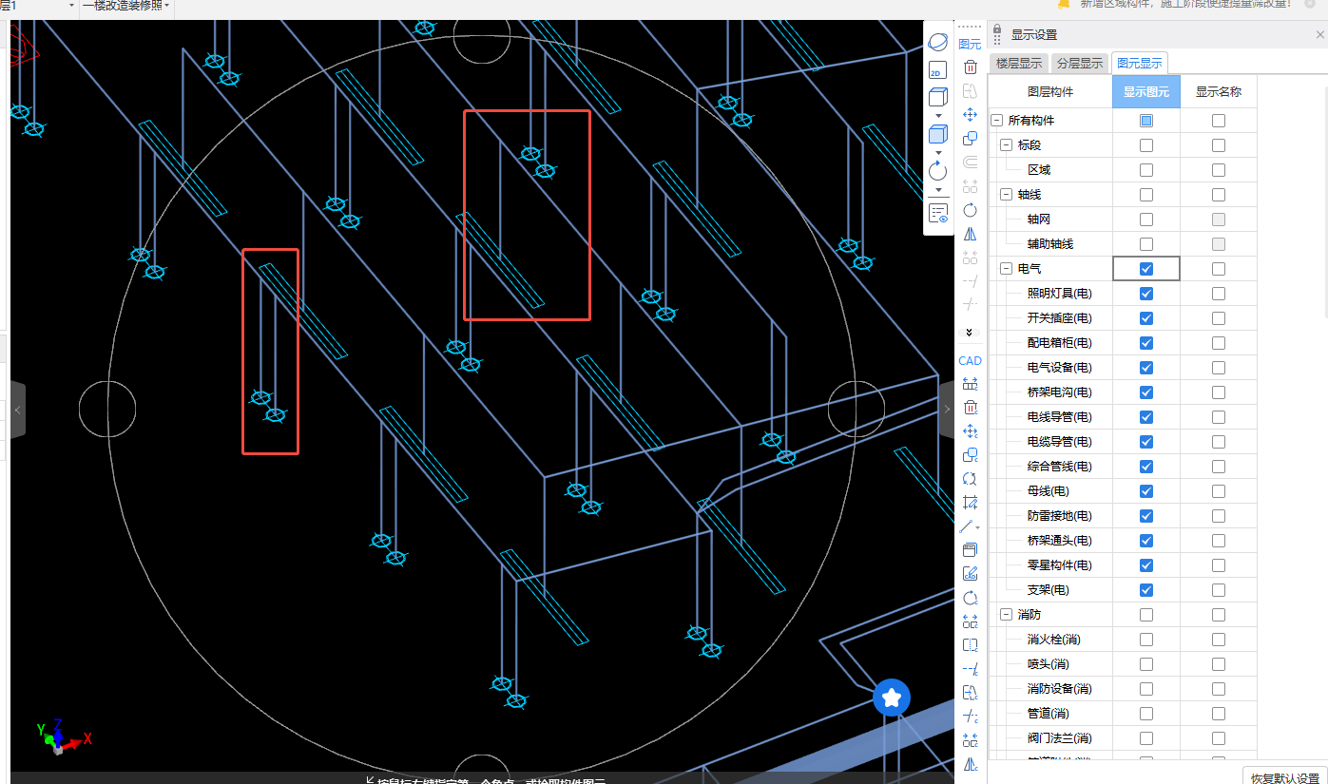Expand more element tools double chevron
The image size is (1328, 784).
[970, 333]
